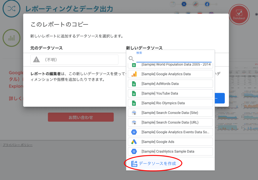This screenshot has height=180, width=258.
Task: Click the warning triangle icon beside (不明)
Action: pyautogui.click(x=36, y=59)
